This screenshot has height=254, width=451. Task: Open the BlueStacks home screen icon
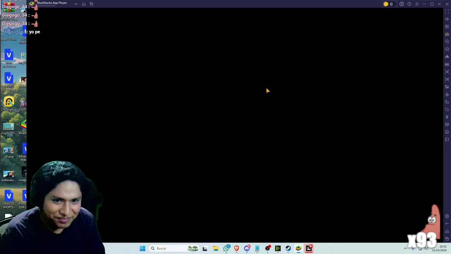click(x=84, y=4)
